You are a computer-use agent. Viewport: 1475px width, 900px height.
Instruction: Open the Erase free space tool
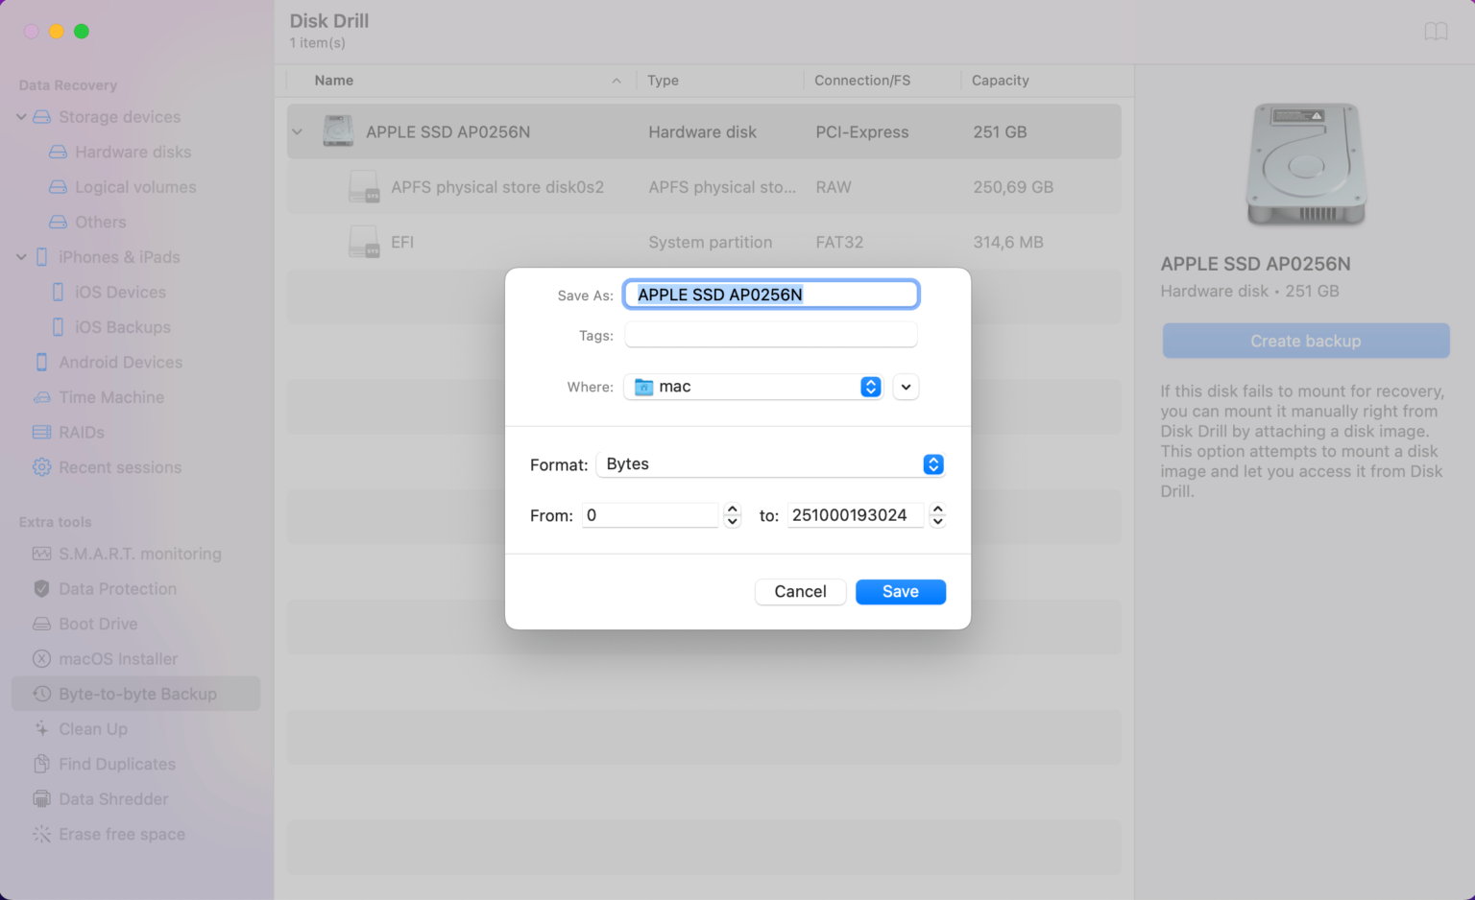(x=121, y=835)
